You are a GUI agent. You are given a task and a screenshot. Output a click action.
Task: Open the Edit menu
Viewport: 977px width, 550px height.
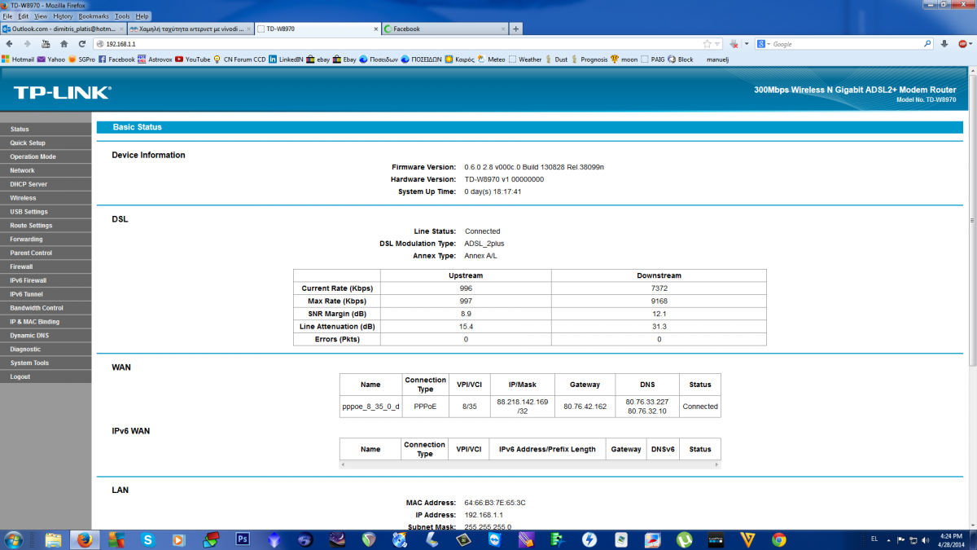(x=24, y=16)
